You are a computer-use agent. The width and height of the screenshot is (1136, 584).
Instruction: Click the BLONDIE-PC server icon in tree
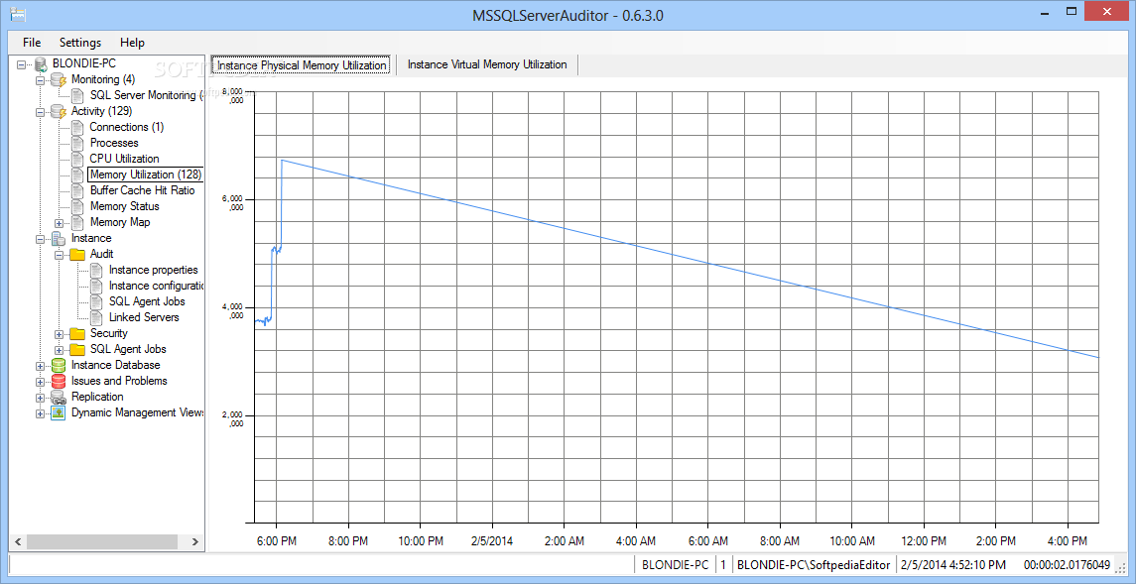40,63
